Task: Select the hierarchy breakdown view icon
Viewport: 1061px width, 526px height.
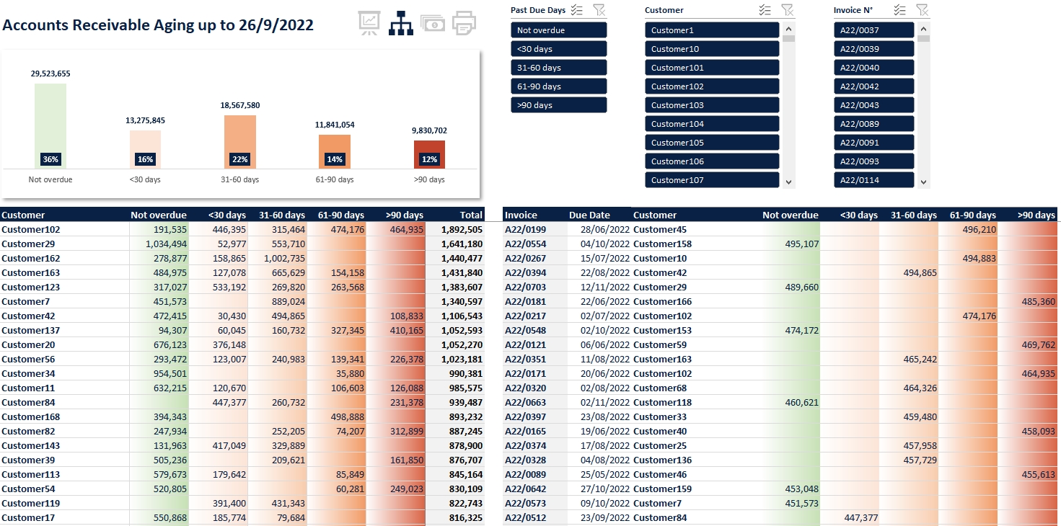Action: pos(401,22)
